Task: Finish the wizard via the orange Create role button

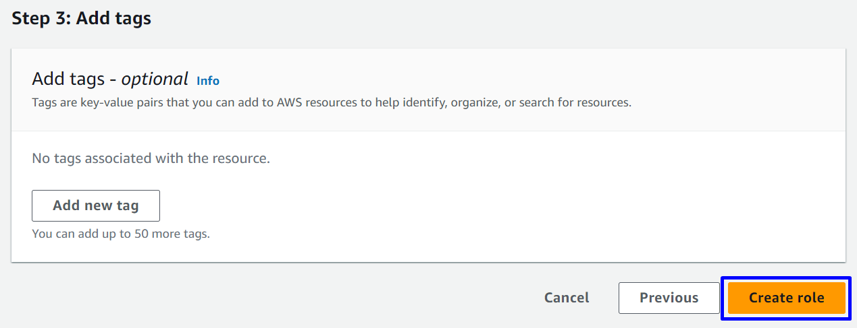Action: pyautogui.click(x=786, y=298)
